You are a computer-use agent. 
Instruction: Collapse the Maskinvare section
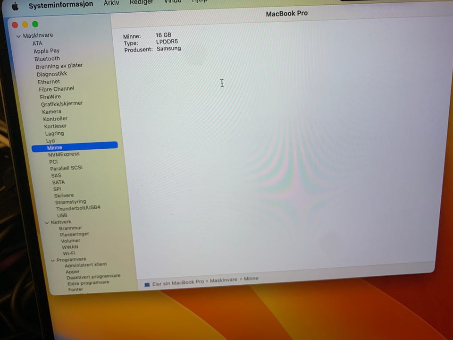18,36
